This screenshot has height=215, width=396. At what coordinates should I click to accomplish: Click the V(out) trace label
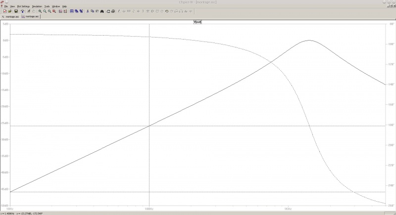(198, 22)
